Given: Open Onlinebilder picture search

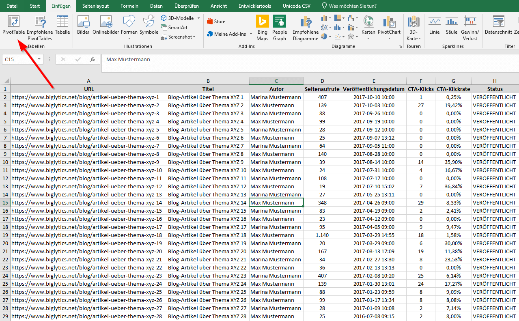Looking at the screenshot, I should click(106, 25).
